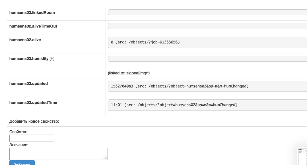
Task: Click the humsens02.humidity property label
Action: (x=29, y=59)
